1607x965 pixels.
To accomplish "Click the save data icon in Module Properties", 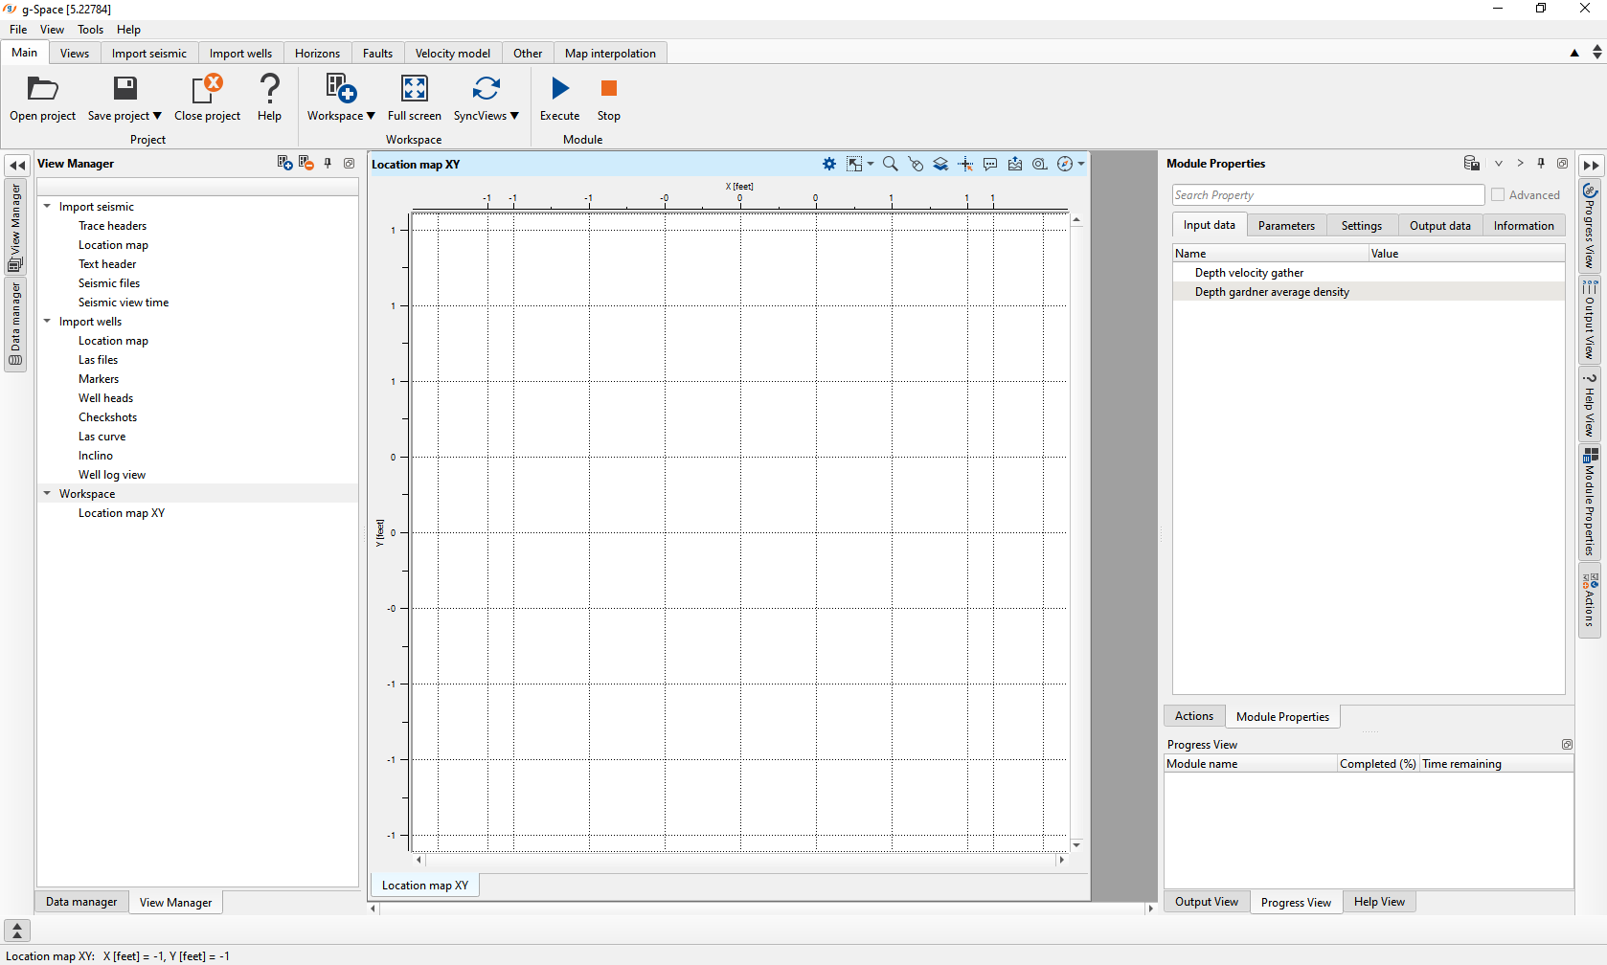I will [1472, 163].
